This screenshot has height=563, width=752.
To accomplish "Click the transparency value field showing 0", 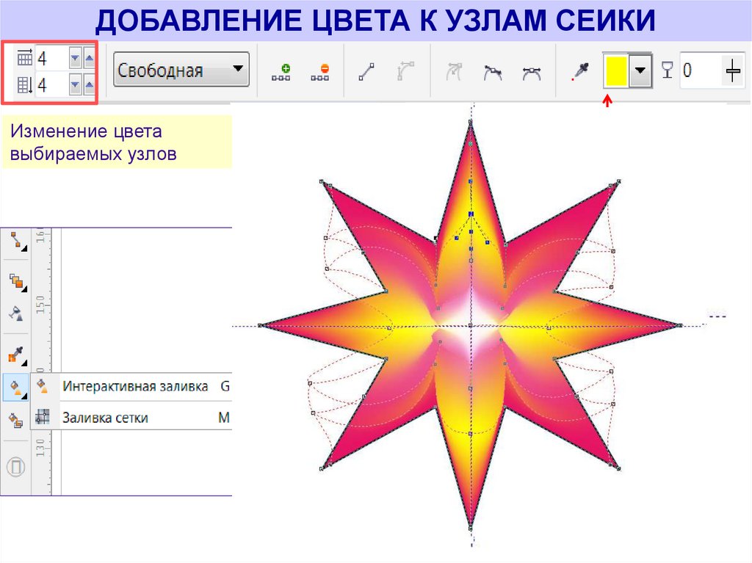I will tap(700, 70).
